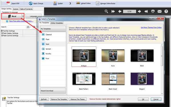Open the Recent Download section
Viewport: 171px width, 107px height.
[x=53, y=91]
